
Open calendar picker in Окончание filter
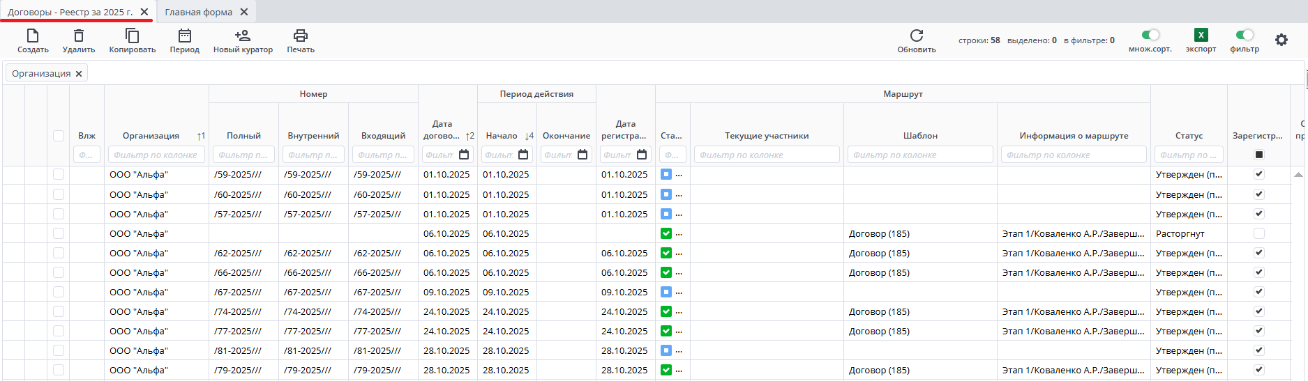point(582,155)
